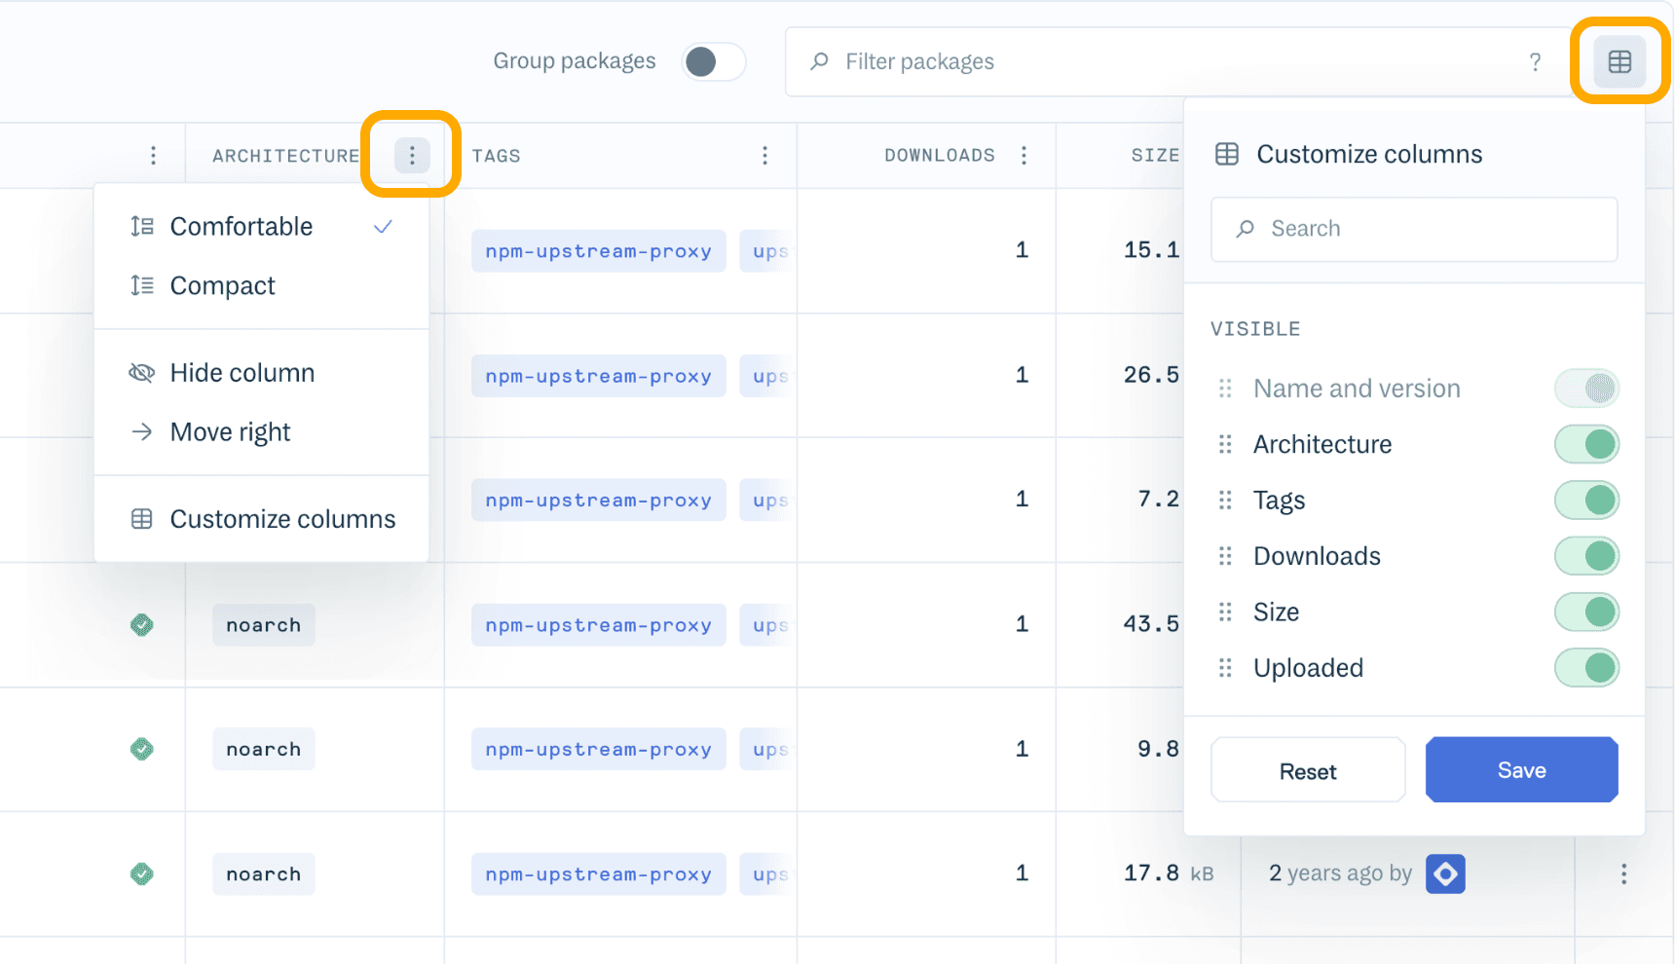Toggle the Group packages switch

click(713, 61)
